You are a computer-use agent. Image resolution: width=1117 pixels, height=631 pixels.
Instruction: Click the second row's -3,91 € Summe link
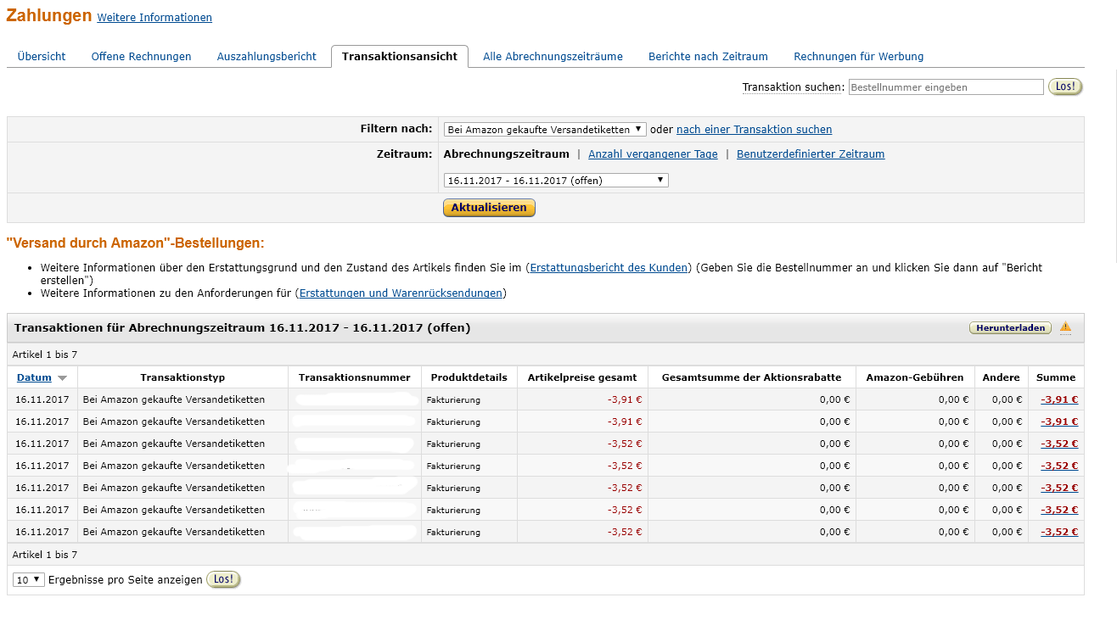[1059, 422]
